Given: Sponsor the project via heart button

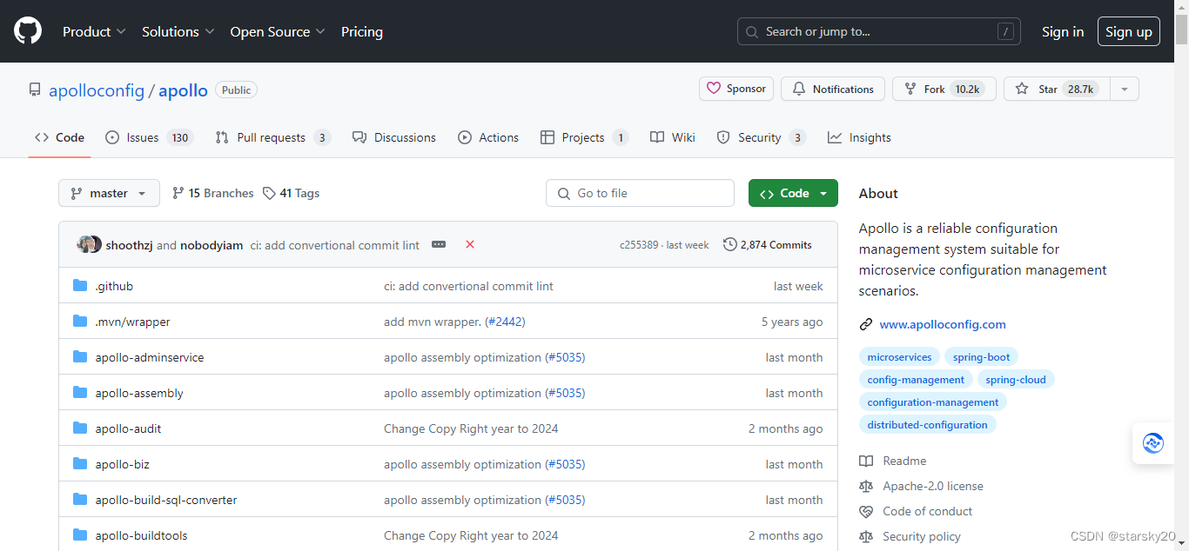Looking at the screenshot, I should pyautogui.click(x=736, y=89).
